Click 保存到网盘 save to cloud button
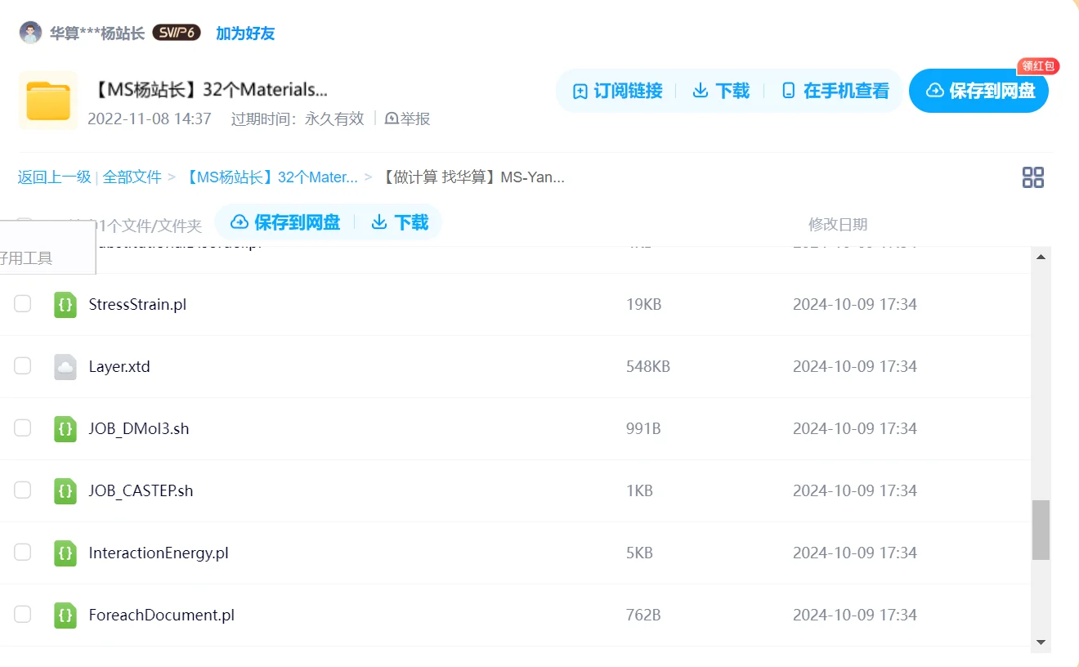 [x=978, y=92]
